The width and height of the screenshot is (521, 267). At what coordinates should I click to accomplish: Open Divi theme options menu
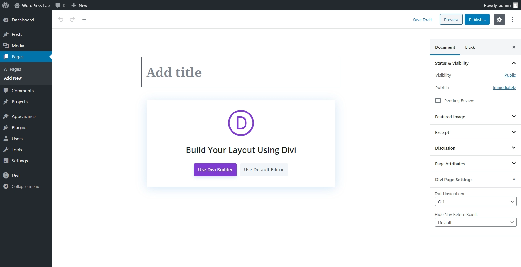coord(26,175)
